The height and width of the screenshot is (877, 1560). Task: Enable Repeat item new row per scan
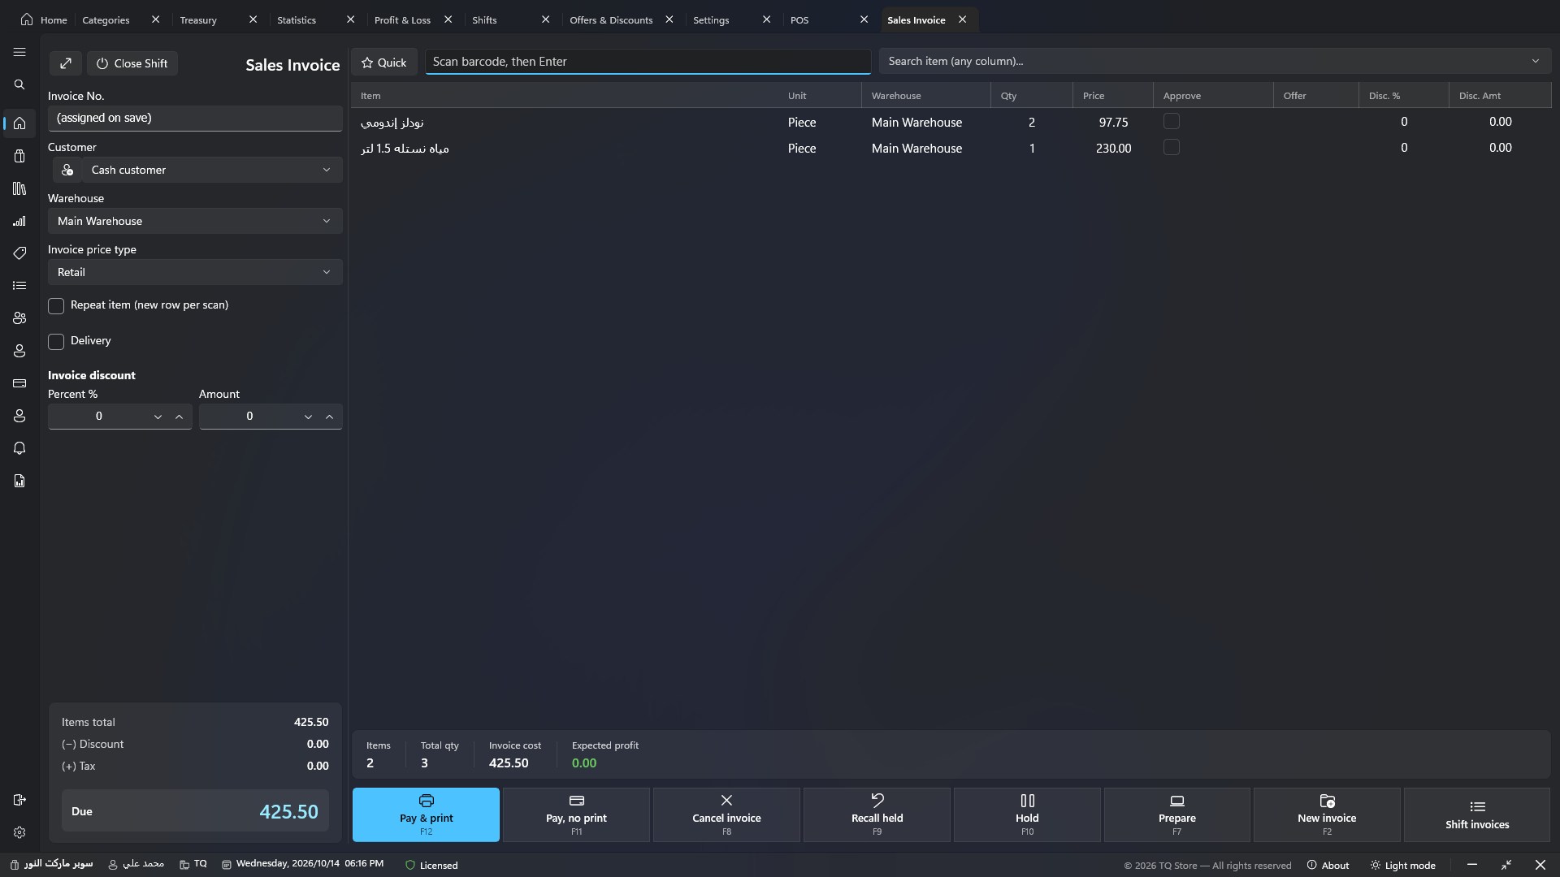point(56,306)
